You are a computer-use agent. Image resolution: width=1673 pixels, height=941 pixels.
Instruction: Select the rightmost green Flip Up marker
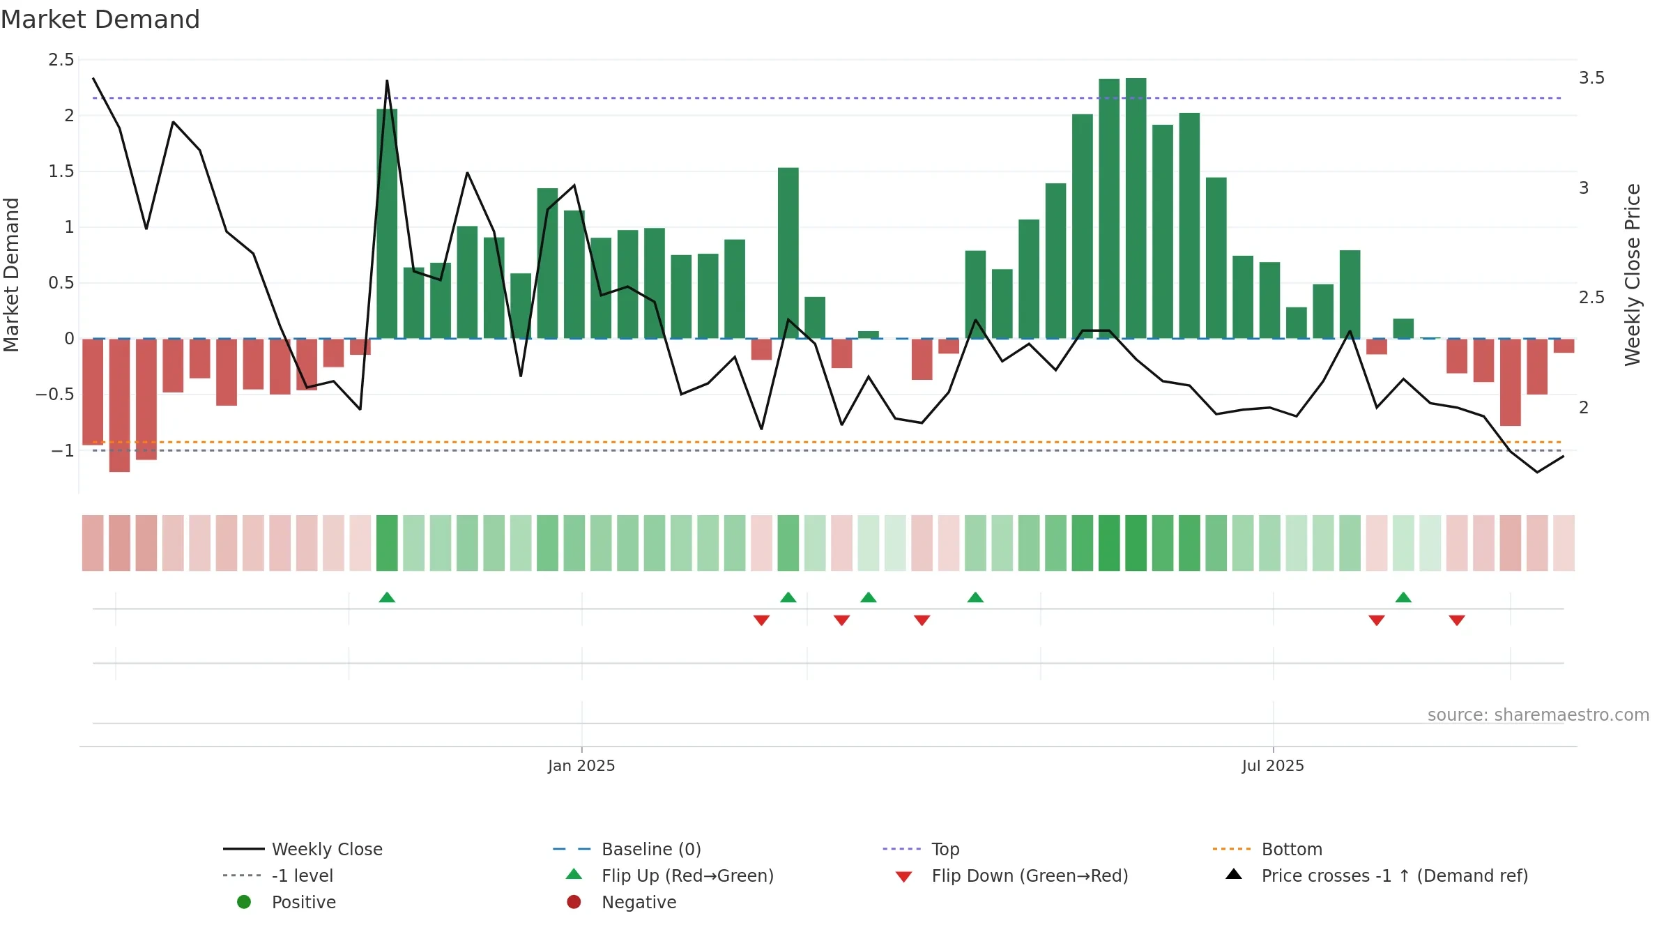click(1403, 597)
